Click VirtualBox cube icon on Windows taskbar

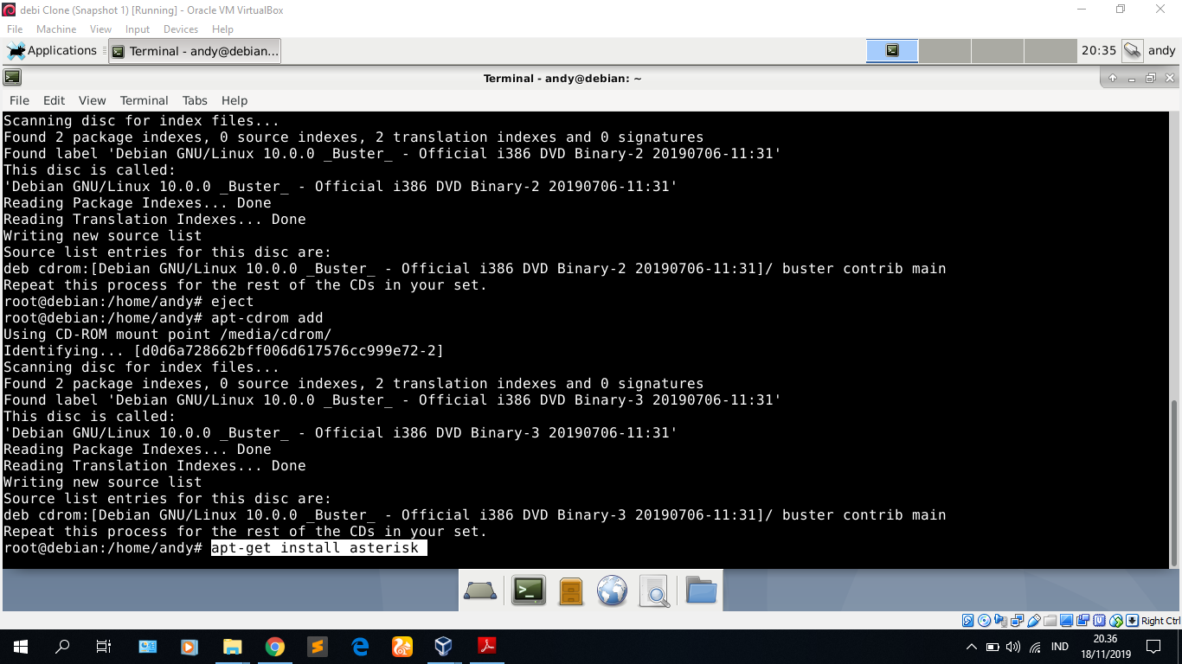coord(444,647)
